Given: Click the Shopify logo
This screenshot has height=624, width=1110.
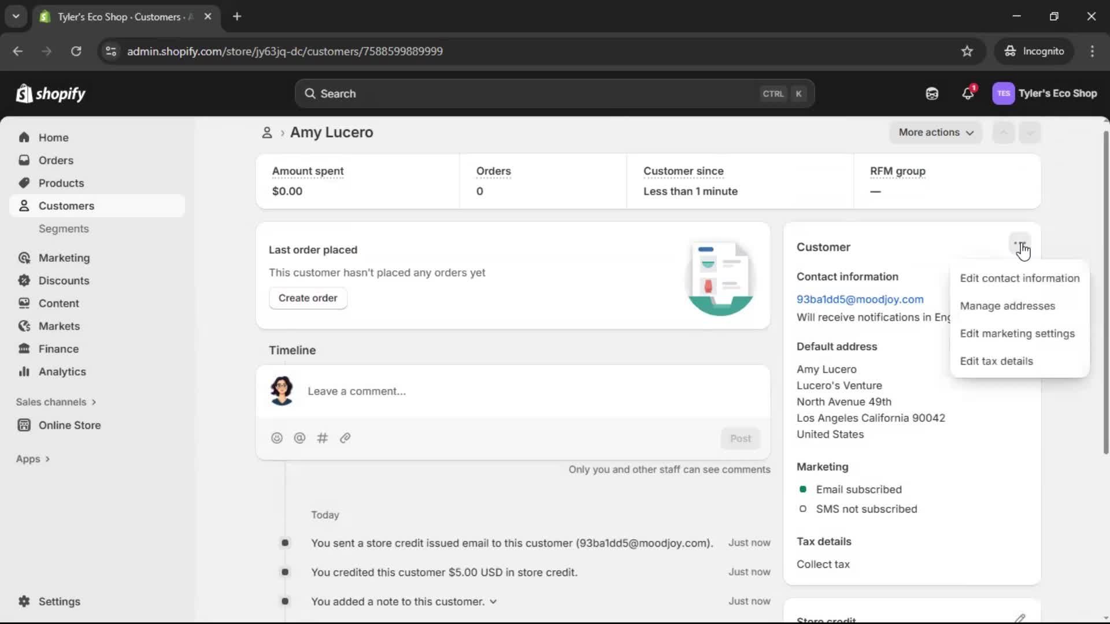Looking at the screenshot, I should point(50,93).
